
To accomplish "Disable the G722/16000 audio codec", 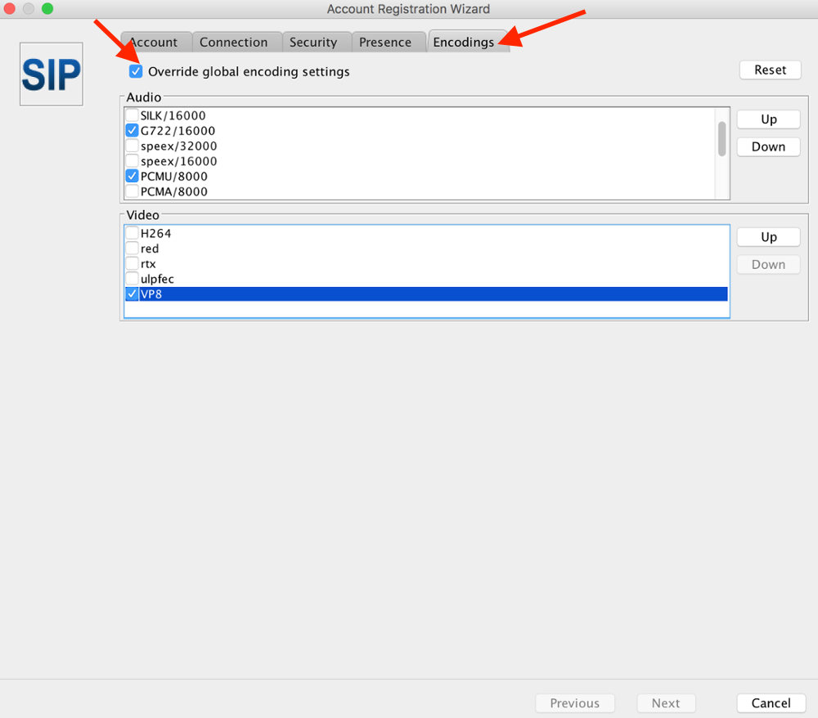I will pyautogui.click(x=132, y=130).
